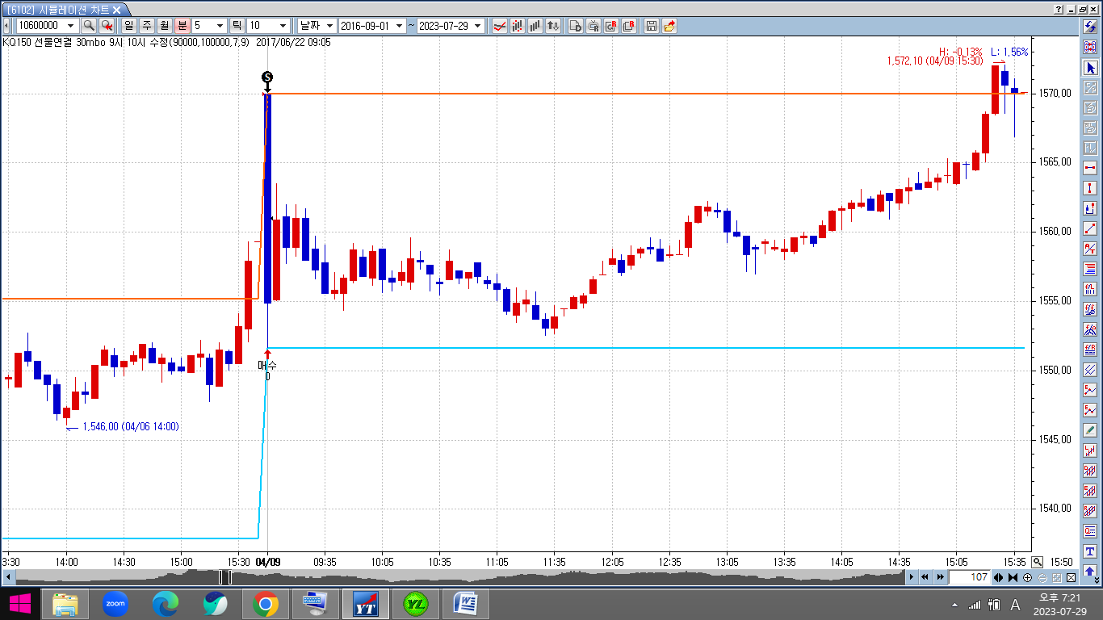Click the circled plus zoom-in icon
1103x620 pixels.
tap(1027, 577)
